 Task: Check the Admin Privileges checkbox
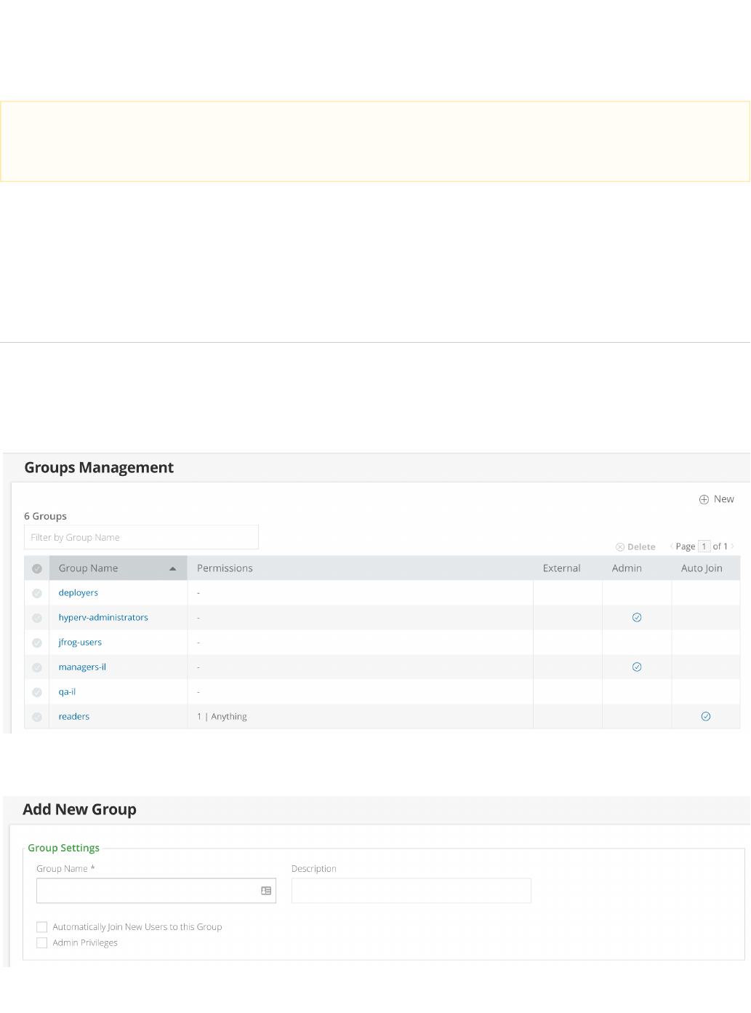42,943
